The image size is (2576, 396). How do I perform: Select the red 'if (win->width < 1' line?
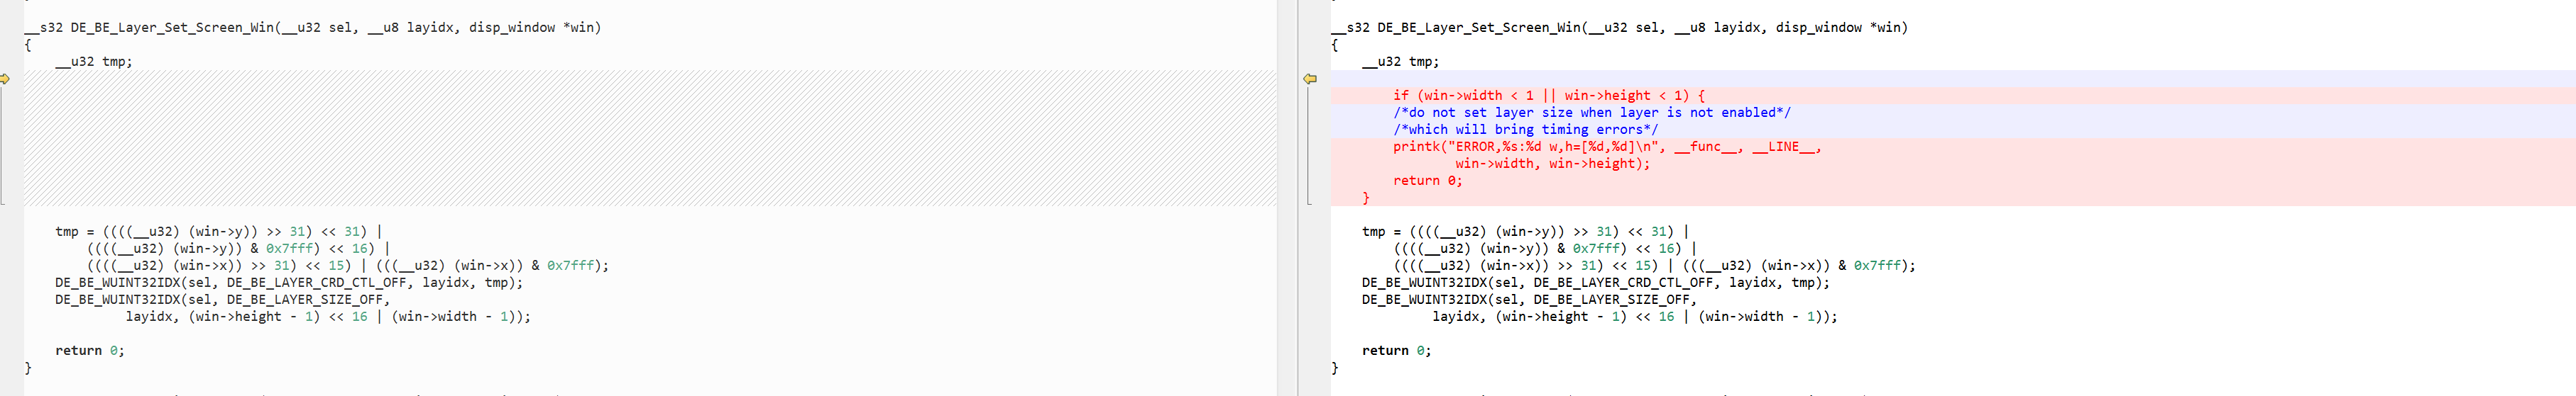coord(1548,96)
